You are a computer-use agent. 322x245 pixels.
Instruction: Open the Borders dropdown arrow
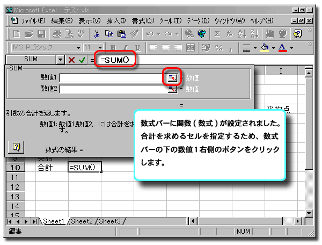coord(255,48)
